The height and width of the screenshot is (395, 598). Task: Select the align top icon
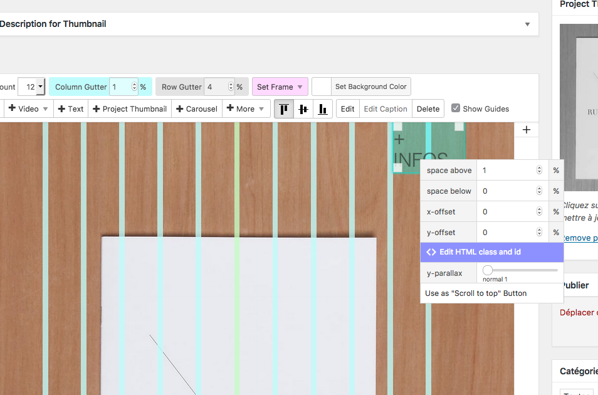(x=284, y=108)
